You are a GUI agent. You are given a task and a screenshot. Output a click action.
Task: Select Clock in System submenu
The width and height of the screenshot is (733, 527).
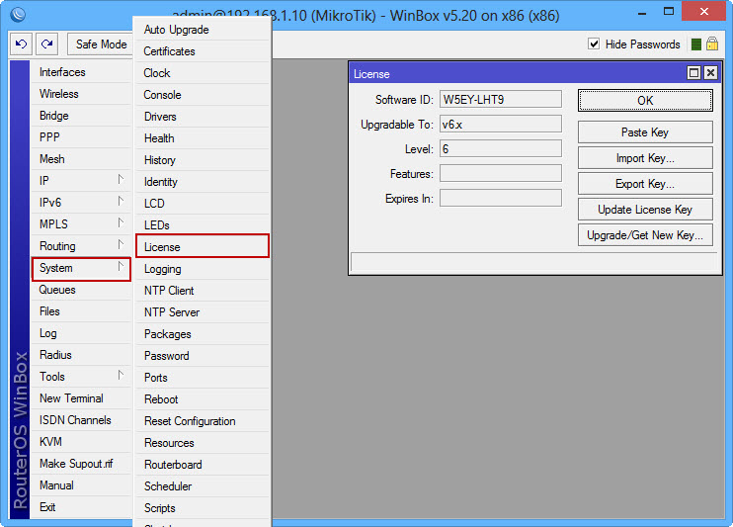(x=203, y=73)
